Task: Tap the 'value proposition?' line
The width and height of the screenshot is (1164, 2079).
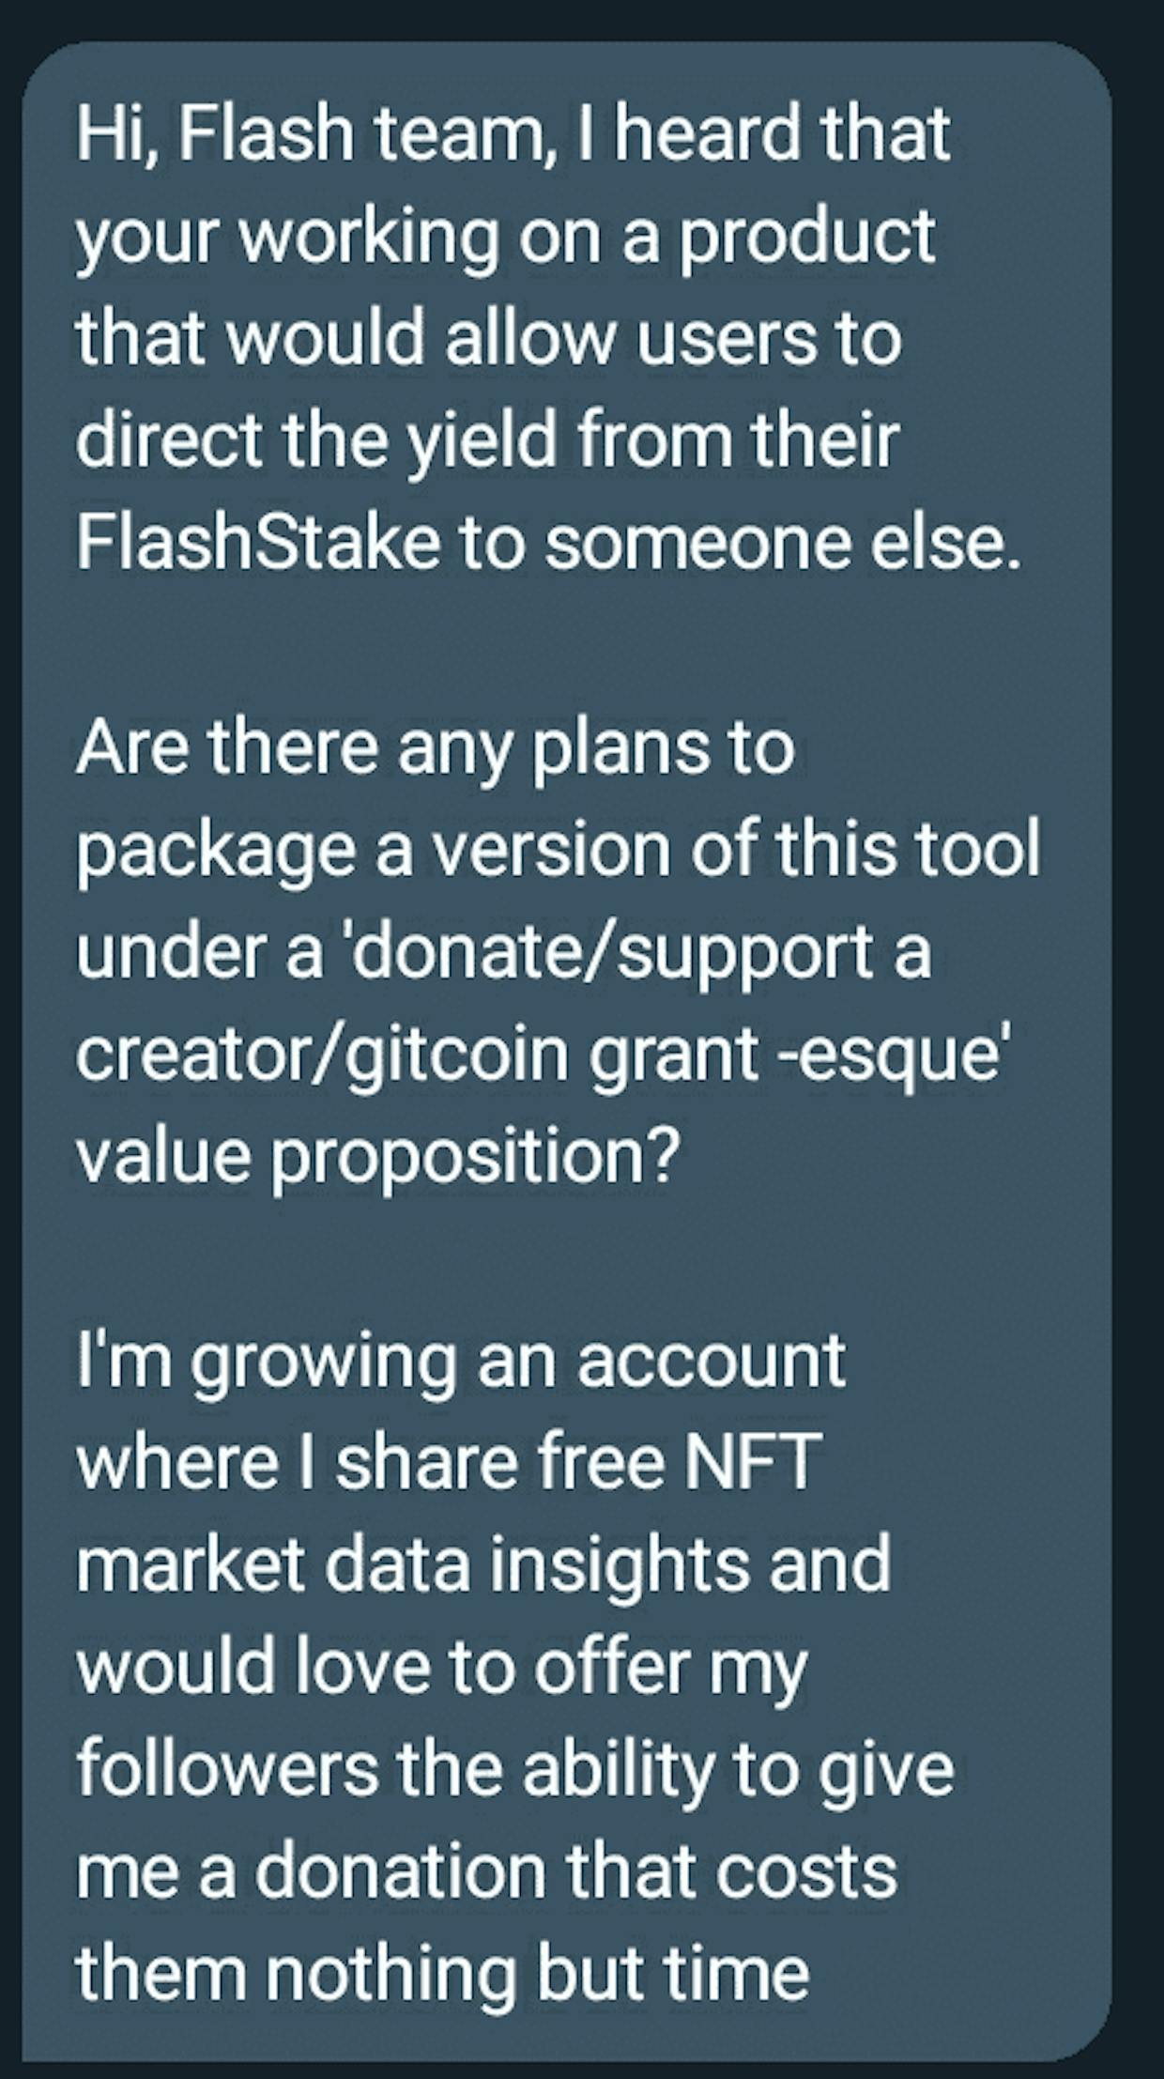Action: click(376, 1157)
